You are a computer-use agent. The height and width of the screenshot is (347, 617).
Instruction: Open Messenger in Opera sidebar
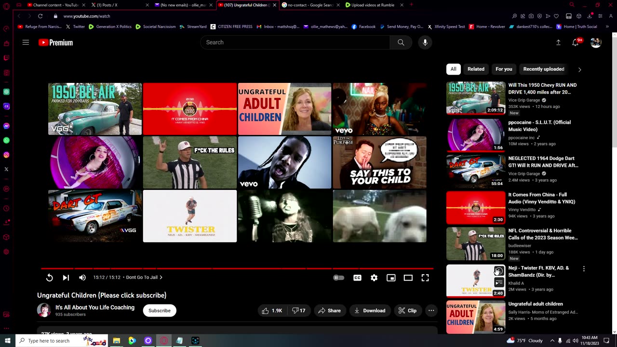[x=6, y=126]
